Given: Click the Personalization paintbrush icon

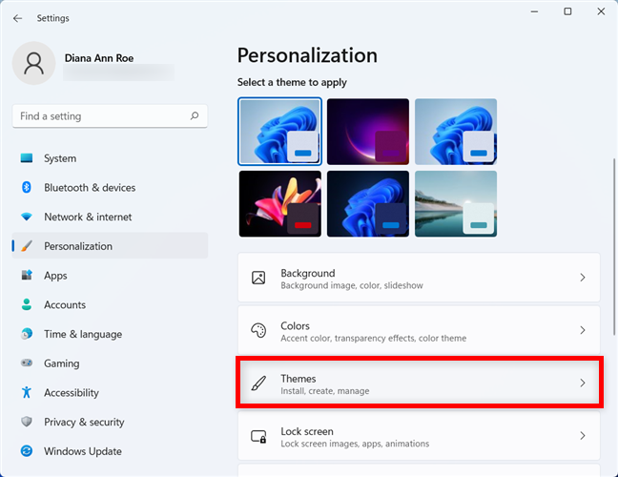Looking at the screenshot, I should (27, 246).
